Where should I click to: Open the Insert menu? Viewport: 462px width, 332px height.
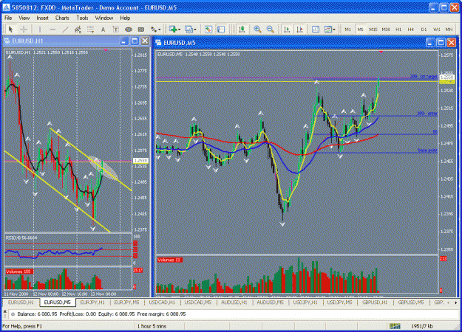click(42, 18)
